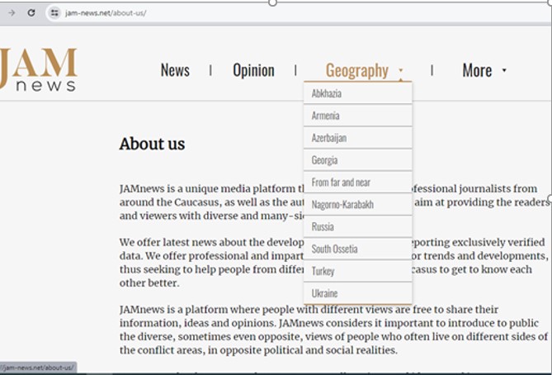Click the Geography menu label

click(x=356, y=70)
